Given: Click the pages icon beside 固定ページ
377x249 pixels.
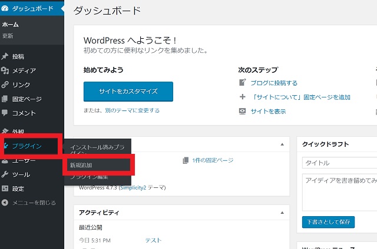Looking at the screenshot, I should 5,99.
